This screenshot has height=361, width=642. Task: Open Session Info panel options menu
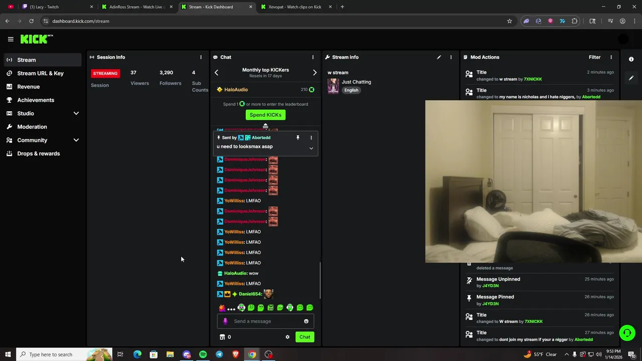point(201,57)
